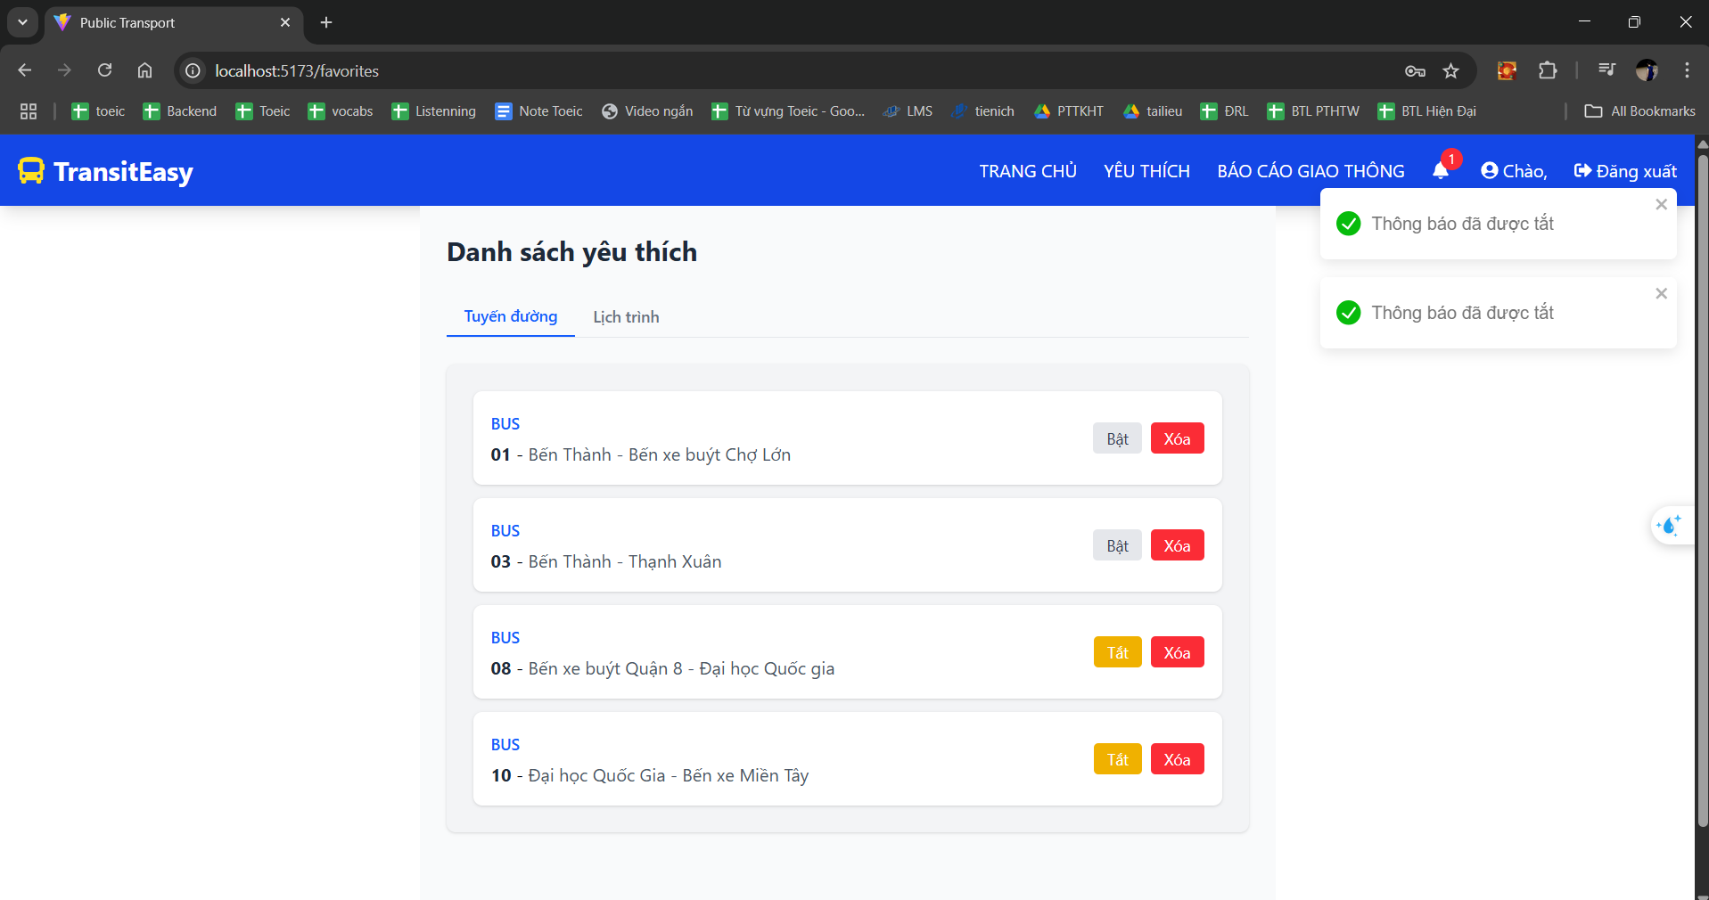Switch to the Lịch trình tab

626,317
